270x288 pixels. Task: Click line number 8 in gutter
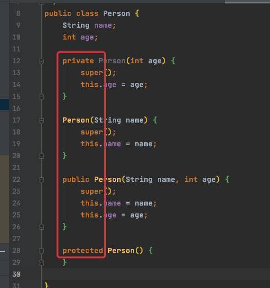18,14
